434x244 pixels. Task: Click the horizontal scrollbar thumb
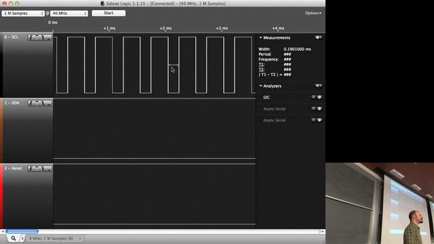(x=22, y=231)
